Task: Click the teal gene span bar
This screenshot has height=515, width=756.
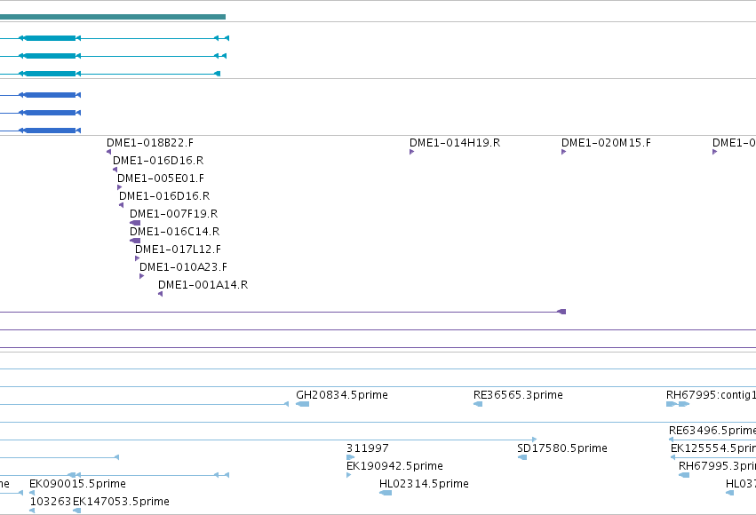Action: pyautogui.click(x=113, y=17)
